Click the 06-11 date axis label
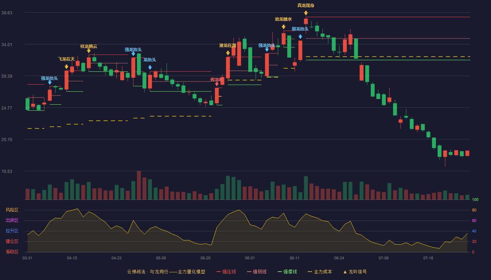This screenshot has width=491, height=280. tap(295, 258)
